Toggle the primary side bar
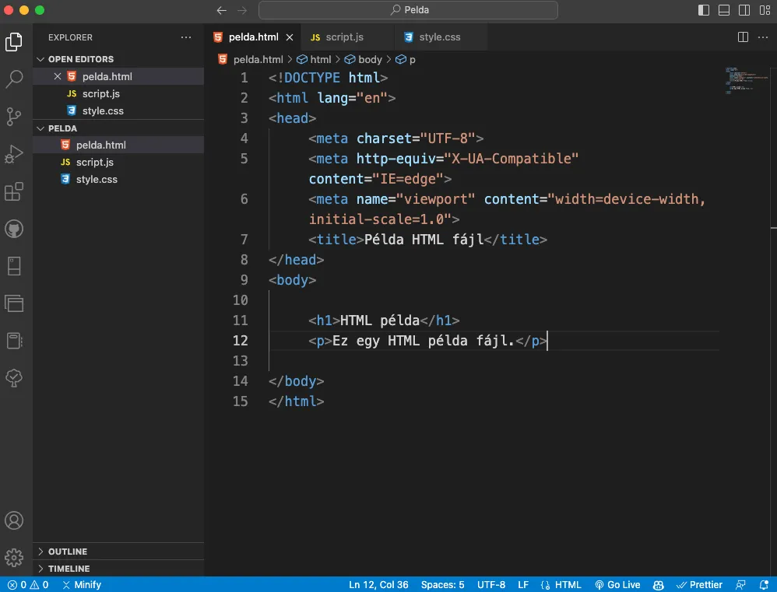777x592 pixels. click(704, 10)
